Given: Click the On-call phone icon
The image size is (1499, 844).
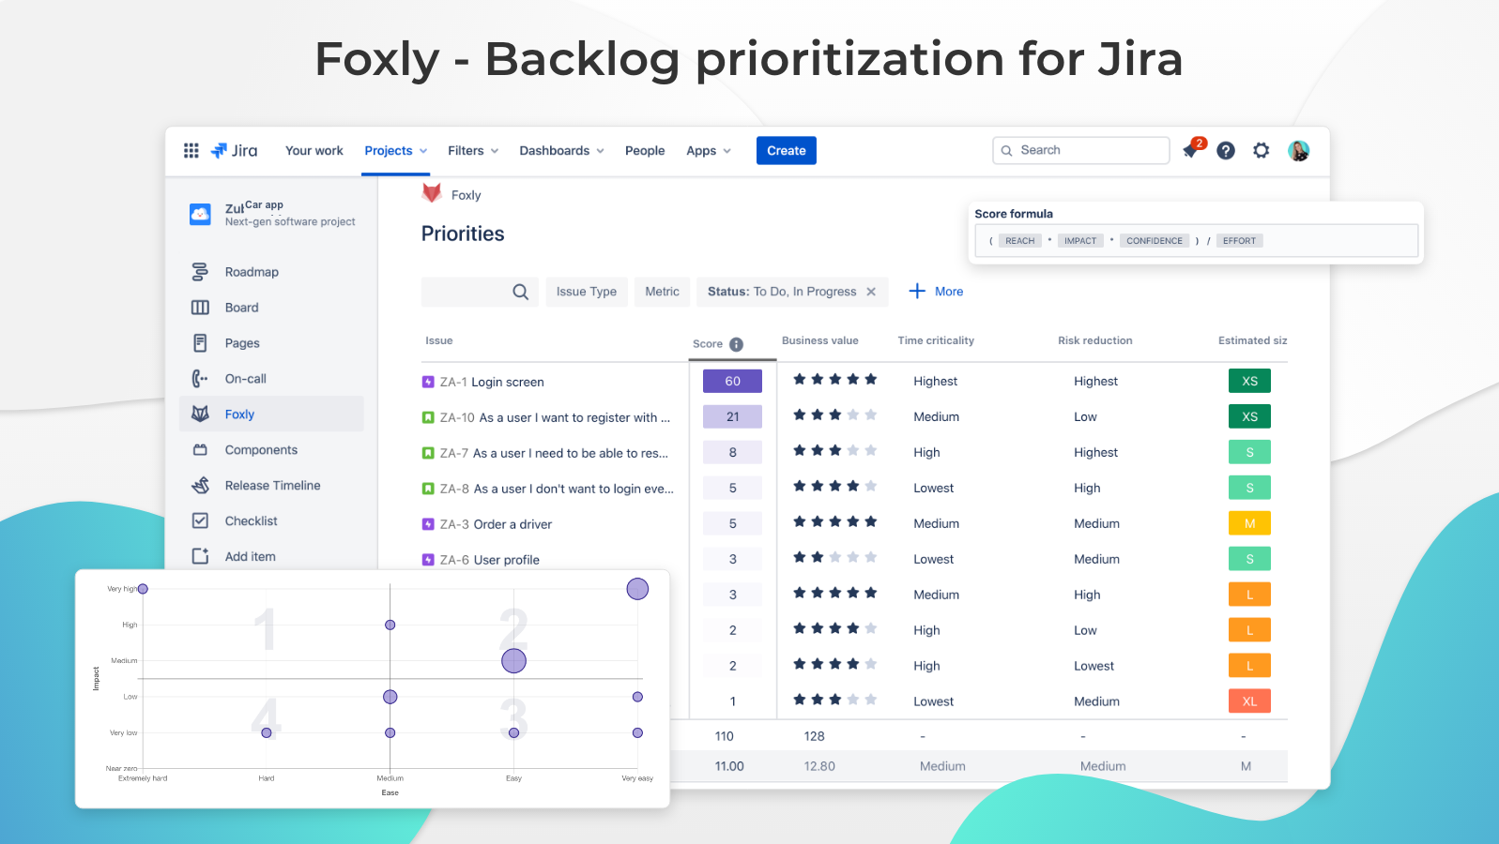Looking at the screenshot, I should pos(200,379).
